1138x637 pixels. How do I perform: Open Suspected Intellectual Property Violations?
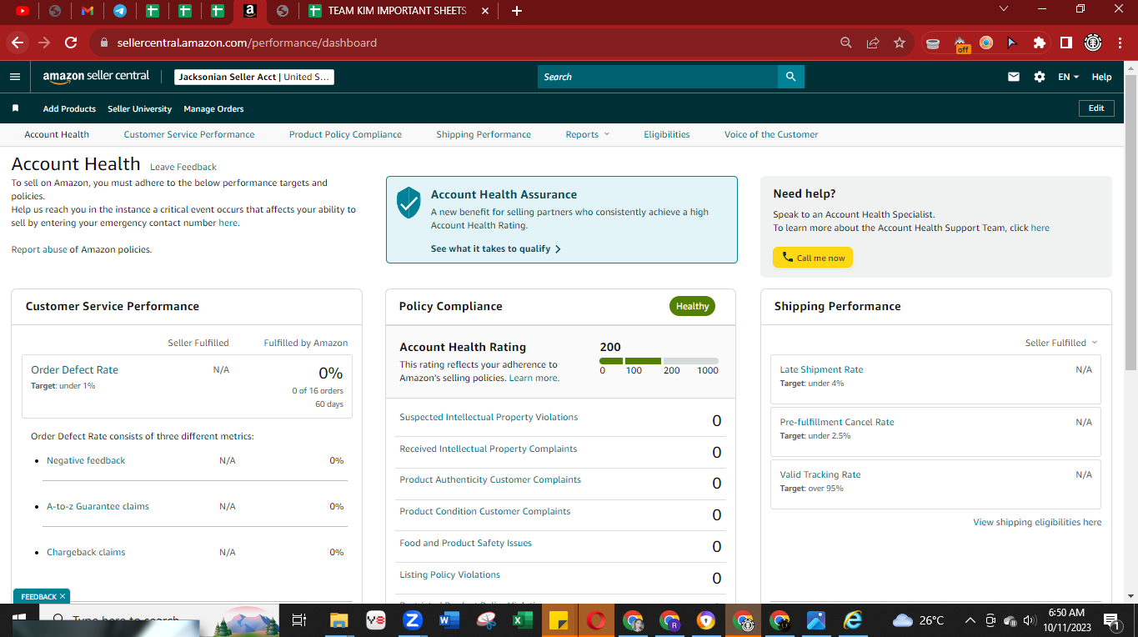tap(489, 417)
